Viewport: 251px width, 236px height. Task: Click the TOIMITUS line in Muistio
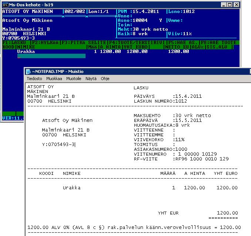click(x=154, y=144)
